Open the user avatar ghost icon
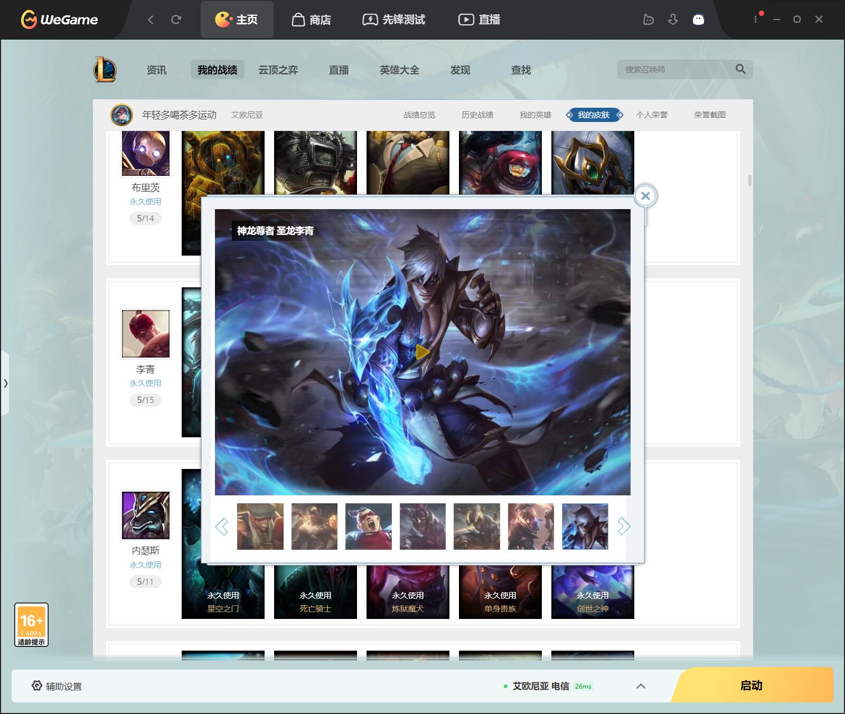The width and height of the screenshot is (845, 714). click(x=698, y=20)
